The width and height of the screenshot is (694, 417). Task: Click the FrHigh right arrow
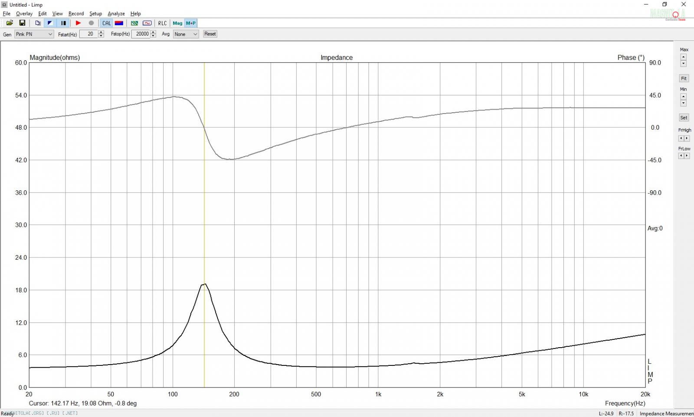(x=687, y=138)
